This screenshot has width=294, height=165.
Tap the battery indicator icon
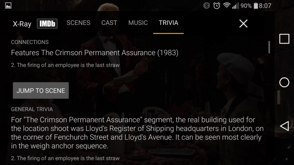(x=256, y=6)
